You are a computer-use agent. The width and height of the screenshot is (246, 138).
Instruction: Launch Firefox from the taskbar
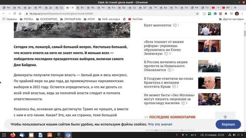[13, 135]
